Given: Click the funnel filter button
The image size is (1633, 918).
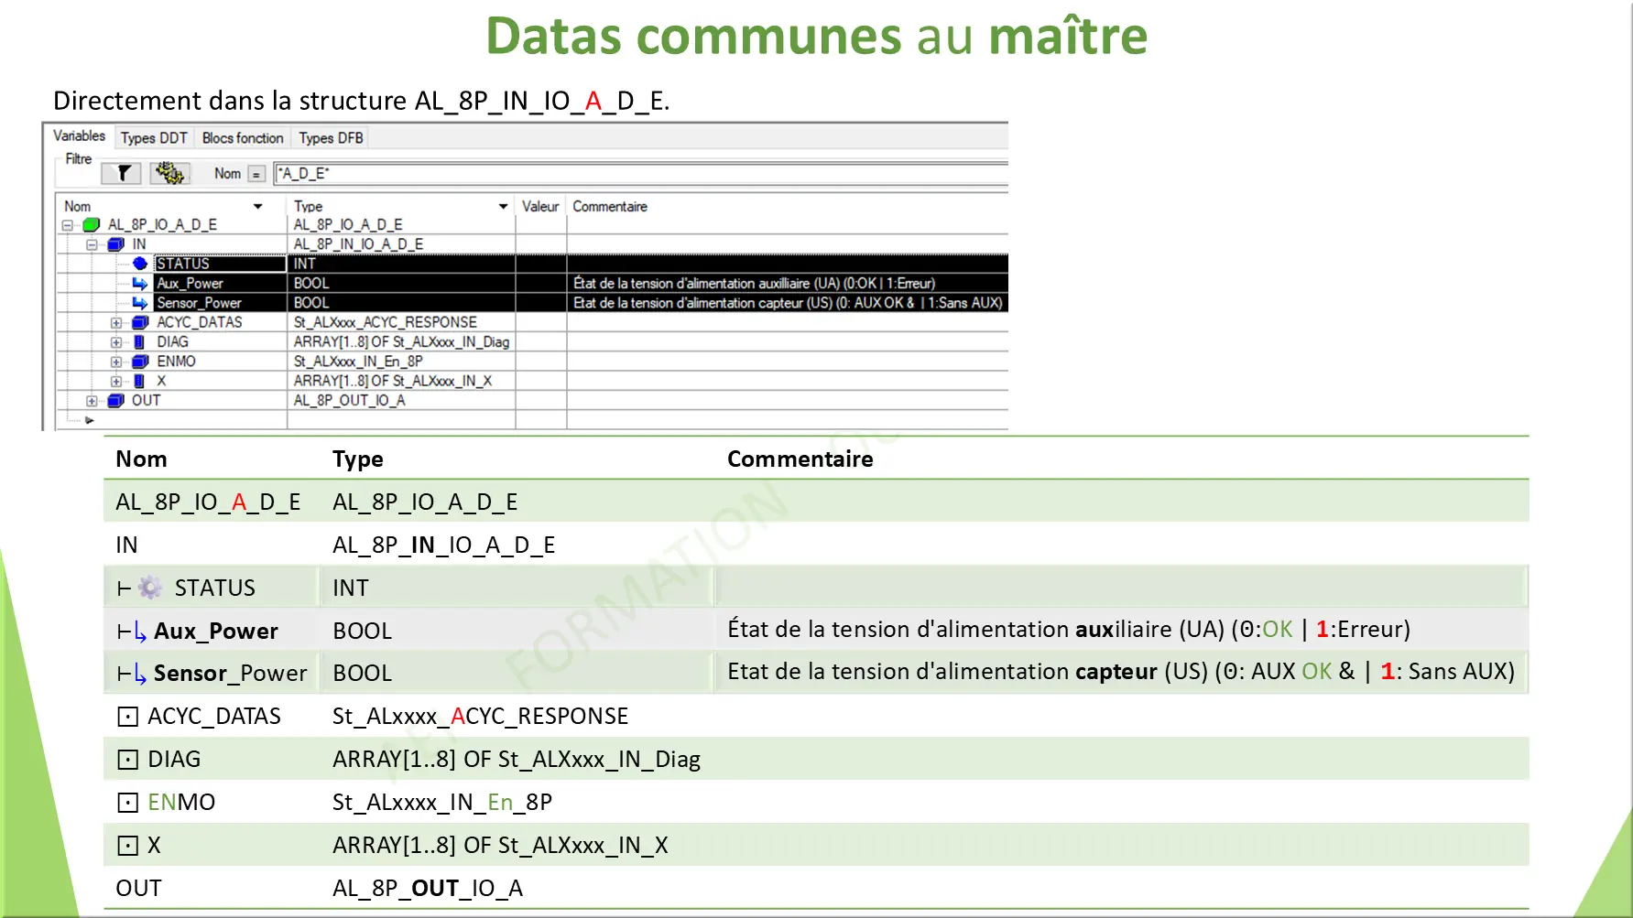Looking at the screenshot, I should pos(123,173).
